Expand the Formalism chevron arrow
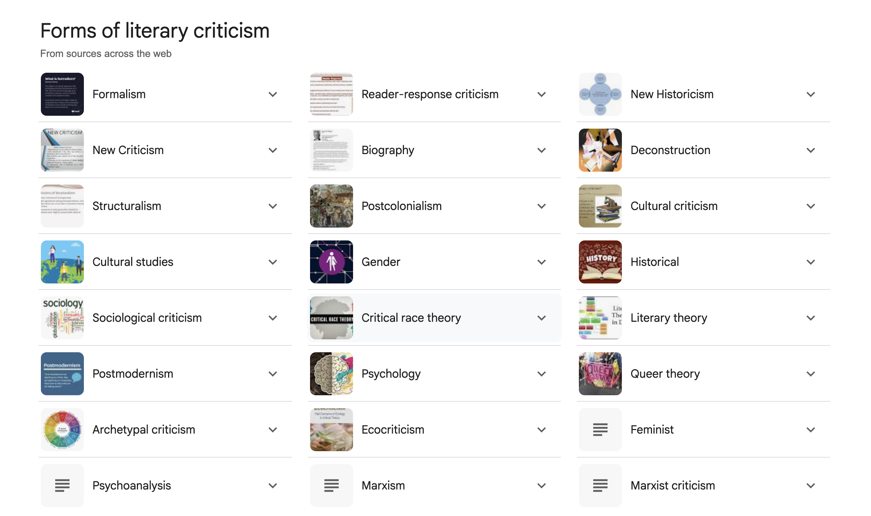Image resolution: width=871 pixels, height=516 pixels. [273, 94]
